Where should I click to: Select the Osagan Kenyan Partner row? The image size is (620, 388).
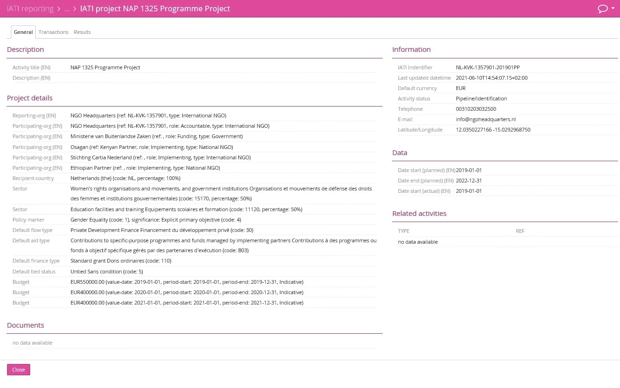[x=195, y=147]
